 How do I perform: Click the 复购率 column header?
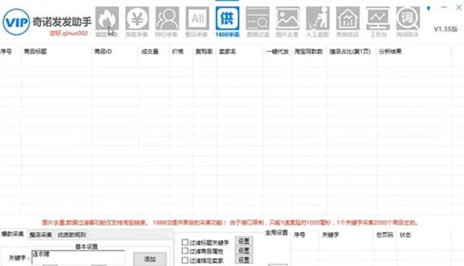[x=204, y=52]
